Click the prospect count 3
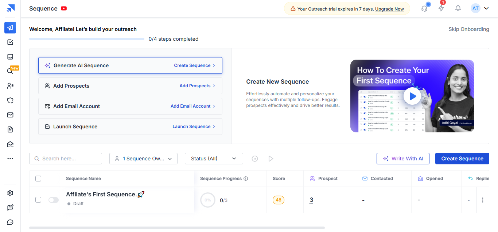498x232 pixels. [311, 200]
